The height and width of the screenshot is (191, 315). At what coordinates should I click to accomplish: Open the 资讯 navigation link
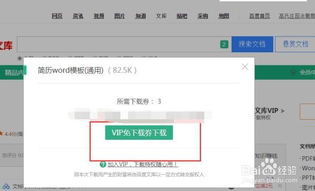[78, 16]
